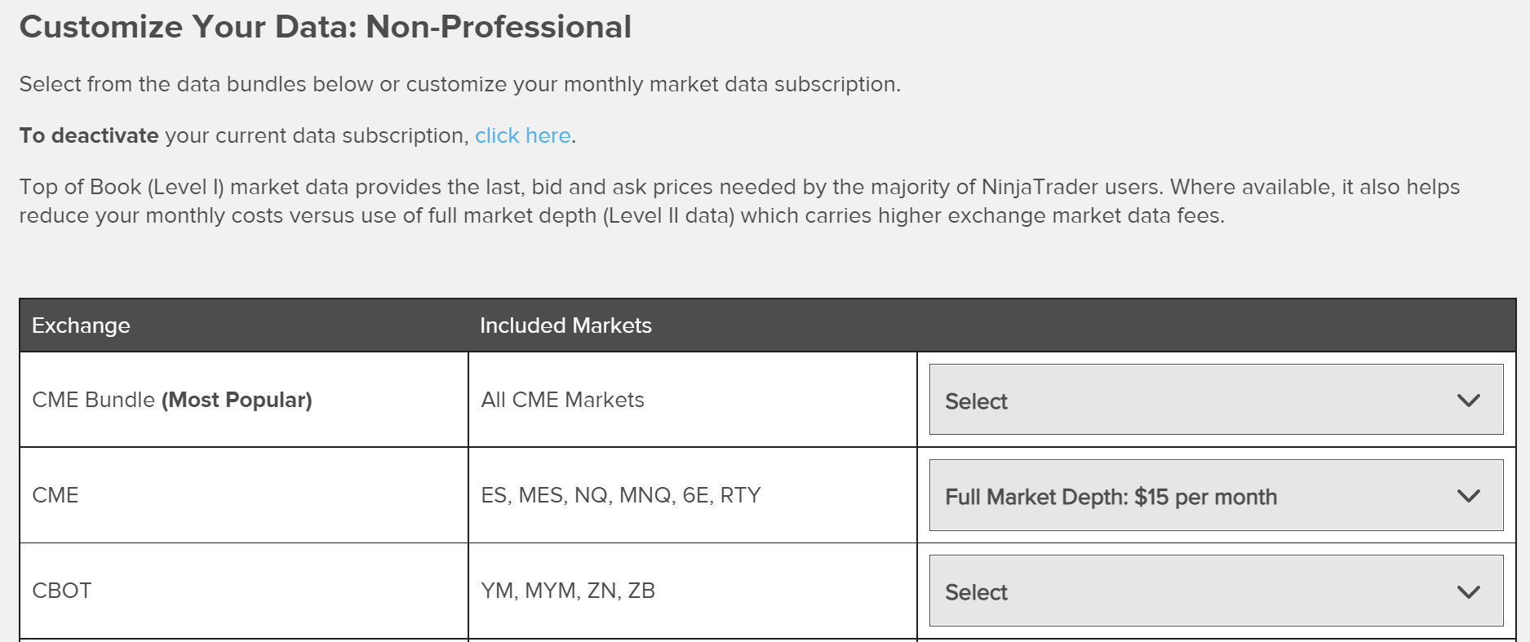Click the 'All CME Markets' cell

(x=562, y=400)
